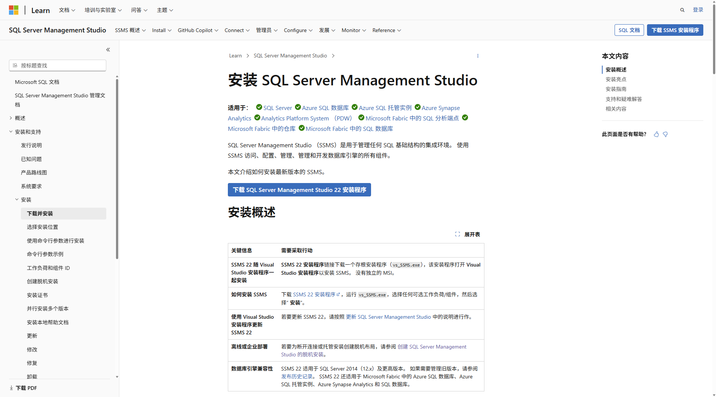Collapse the 安装和支持 tree node
Viewport: 716px width, 397px height.
point(11,132)
